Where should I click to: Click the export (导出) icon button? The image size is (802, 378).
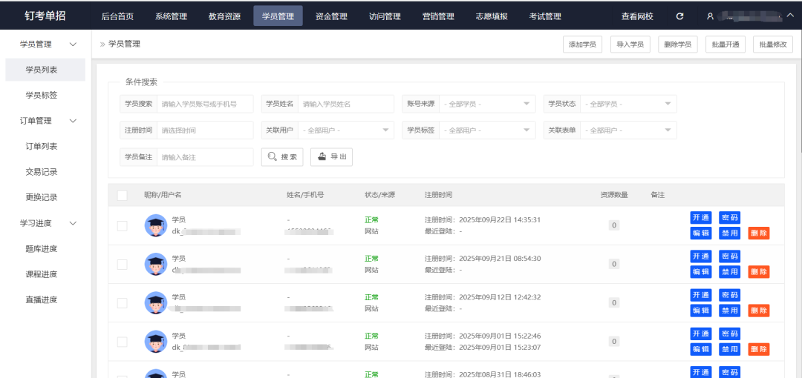[331, 157]
